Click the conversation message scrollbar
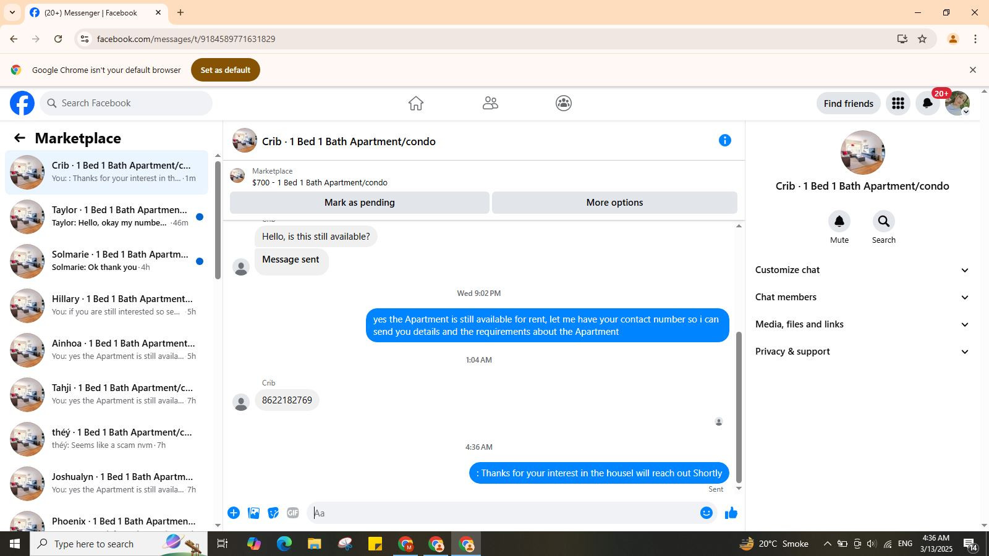 (739, 408)
